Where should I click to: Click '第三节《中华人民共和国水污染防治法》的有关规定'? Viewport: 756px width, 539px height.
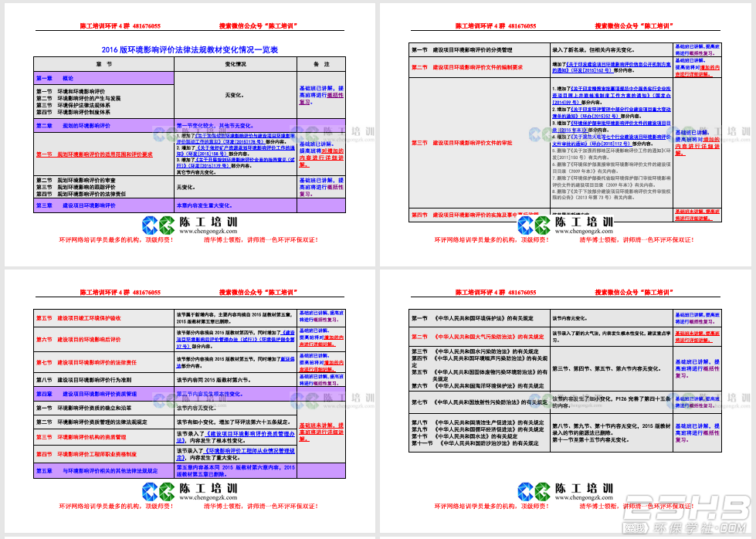pyautogui.click(x=475, y=351)
